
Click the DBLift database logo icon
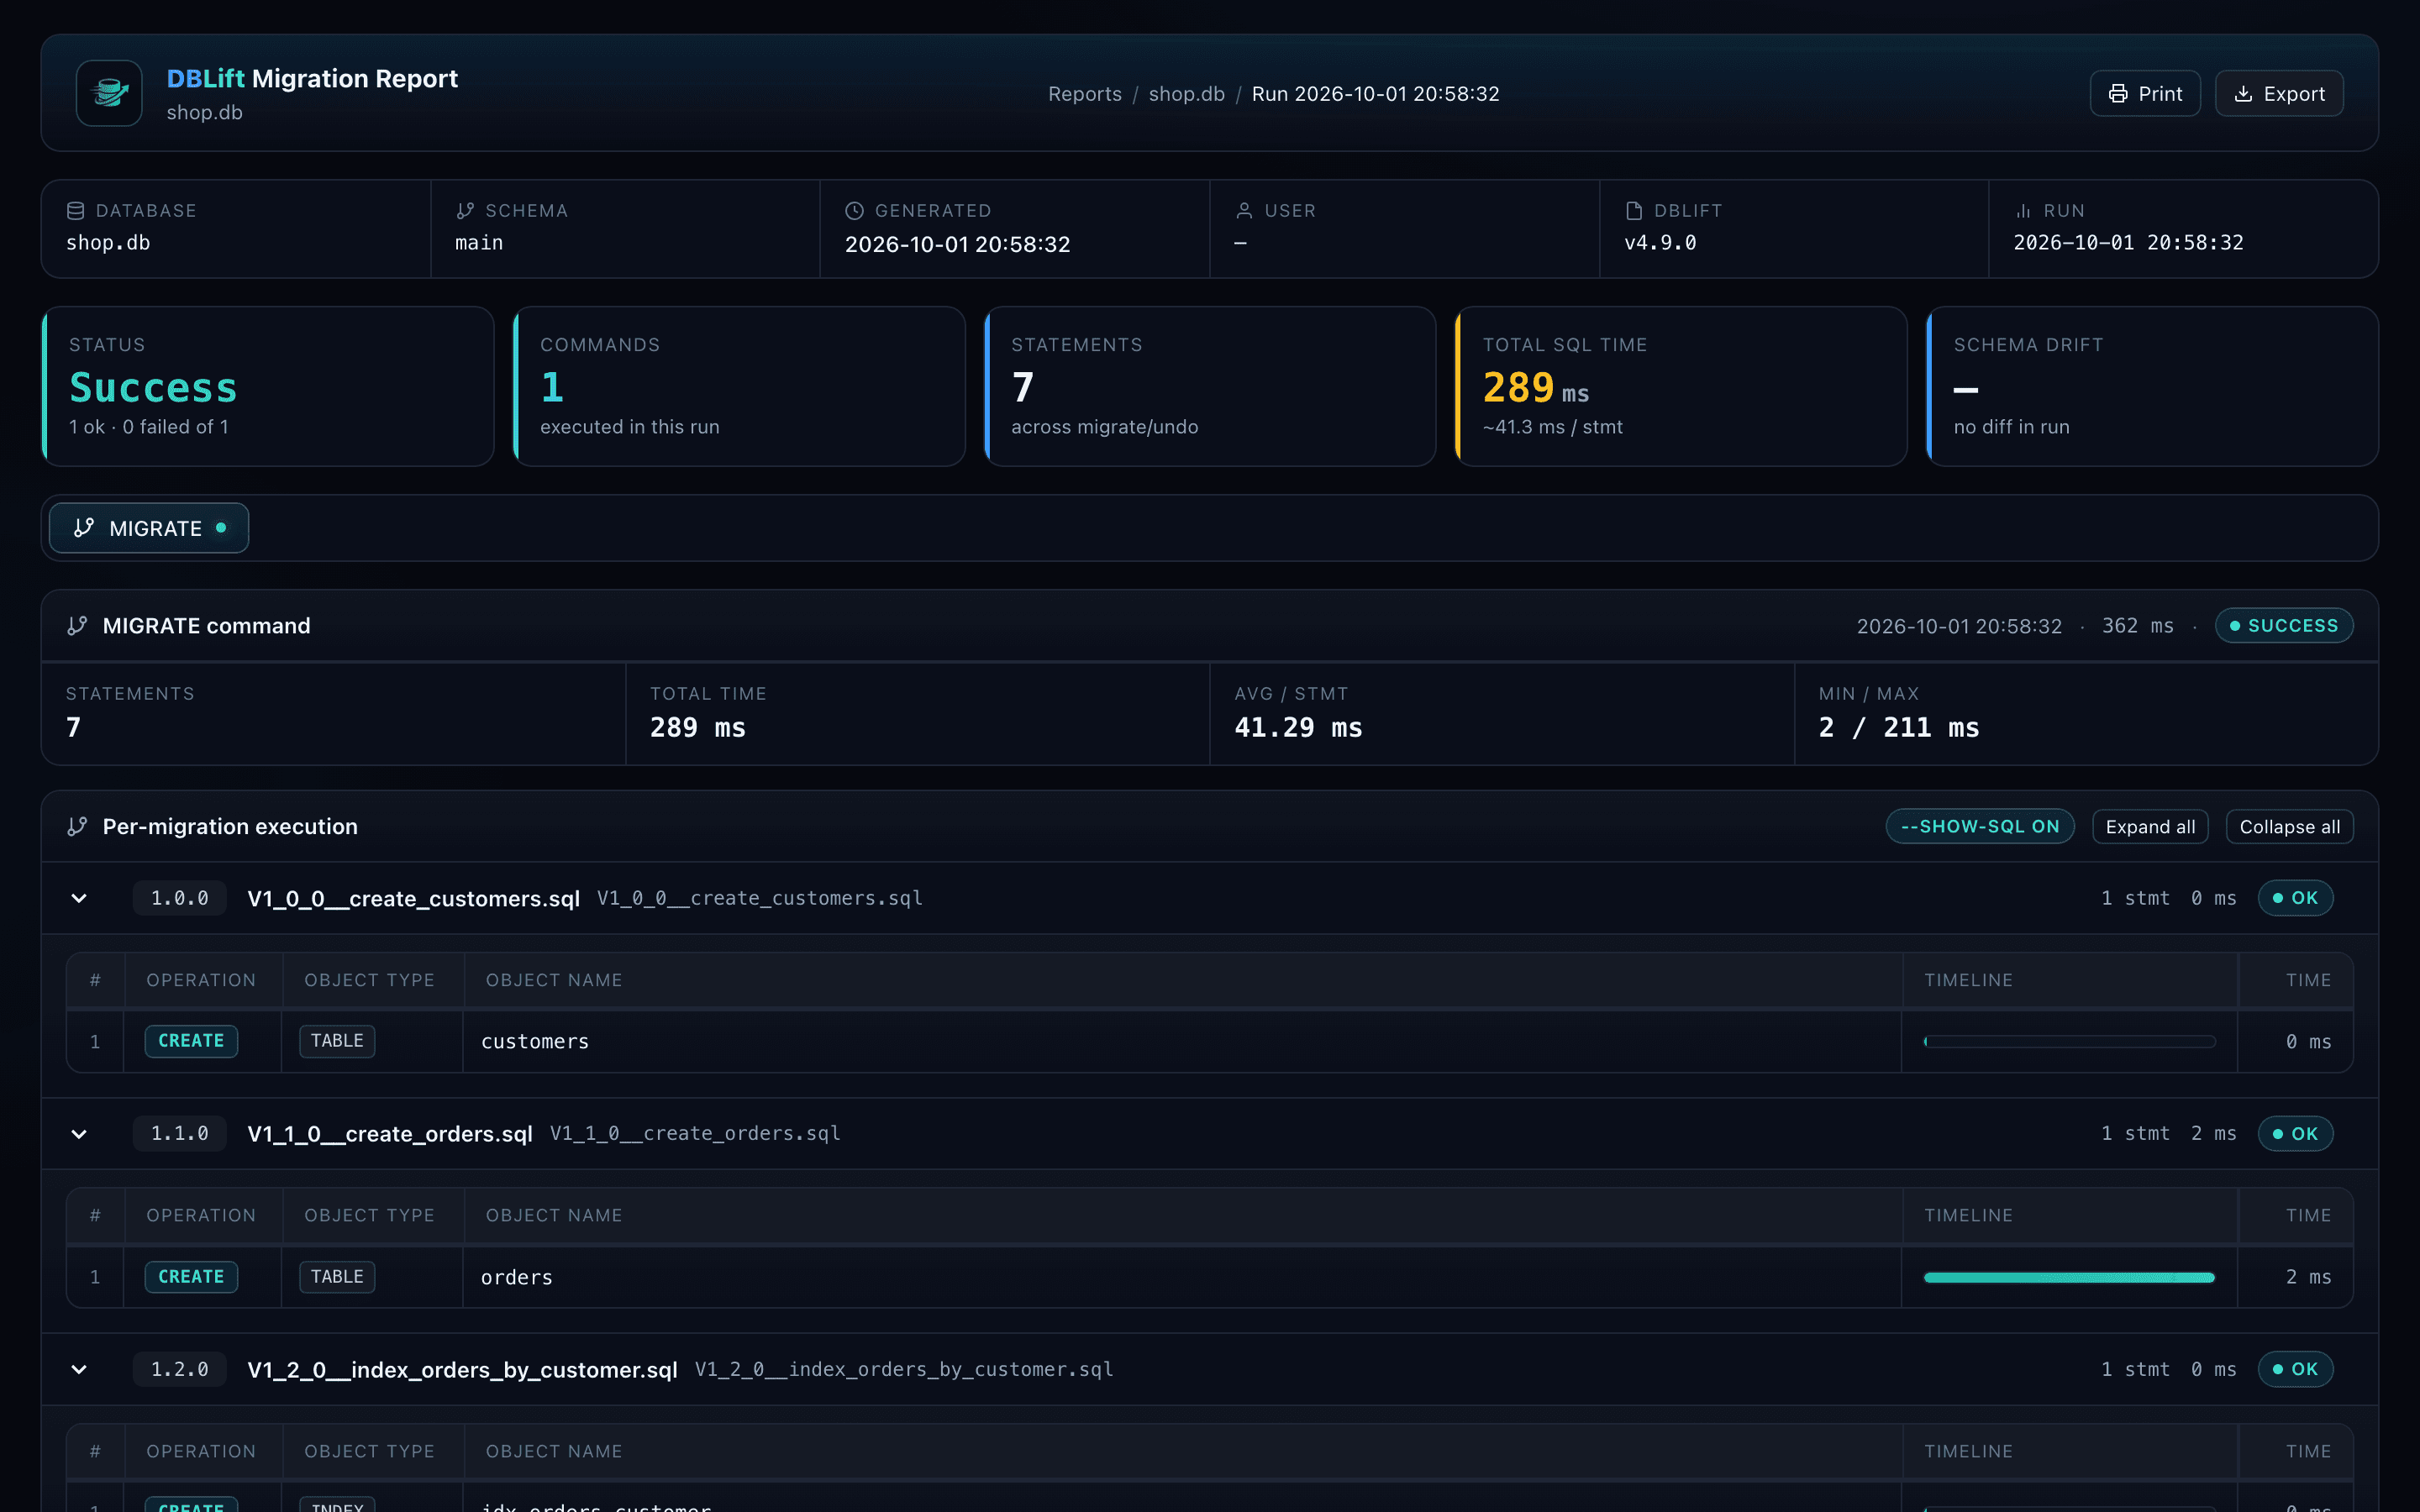109,93
